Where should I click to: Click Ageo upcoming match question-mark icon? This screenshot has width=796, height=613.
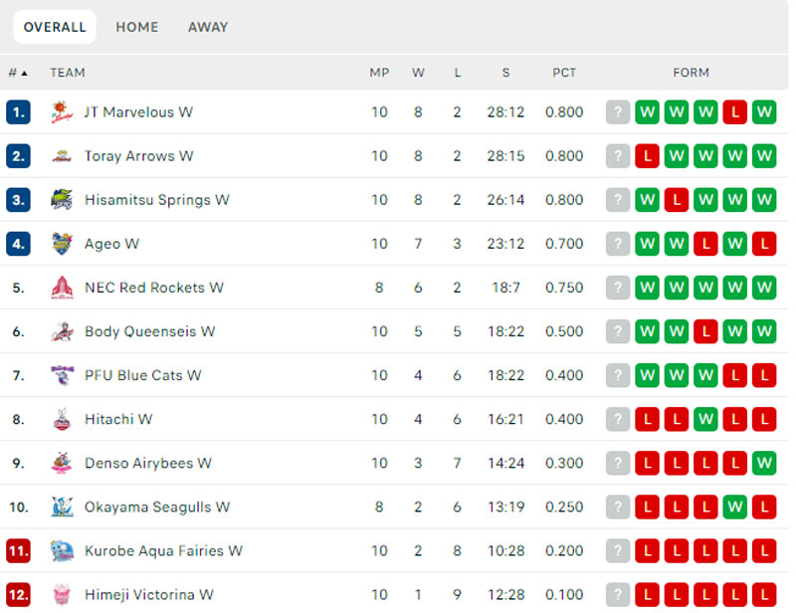(x=618, y=244)
